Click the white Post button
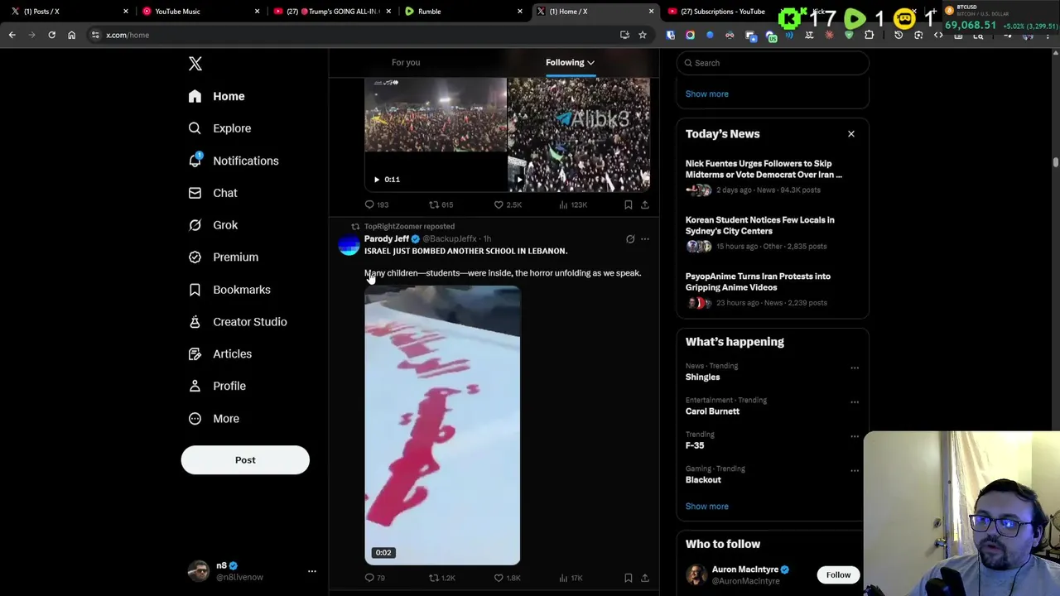The width and height of the screenshot is (1060, 596). (245, 460)
